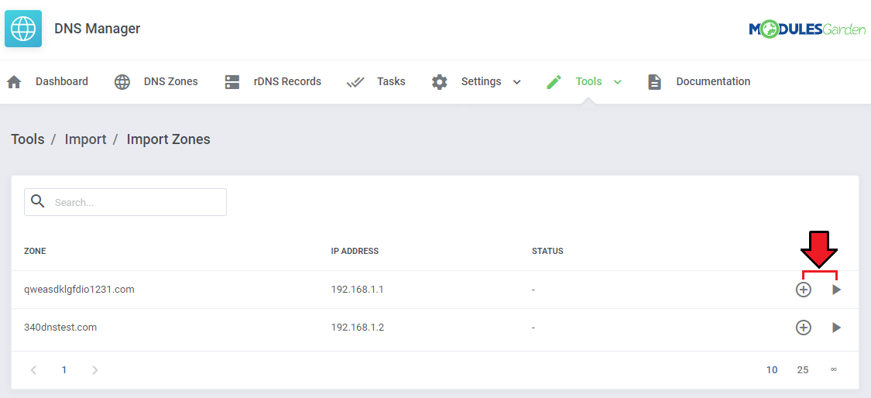This screenshot has height=398, width=871.
Task: Click plus icon for 340dnstest.com zone
Action: [x=803, y=328]
